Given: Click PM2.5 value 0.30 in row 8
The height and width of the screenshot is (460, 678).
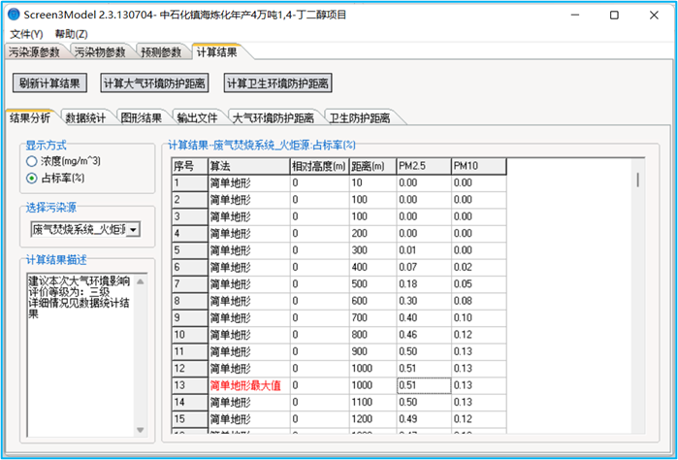Looking at the screenshot, I should coord(424,301).
